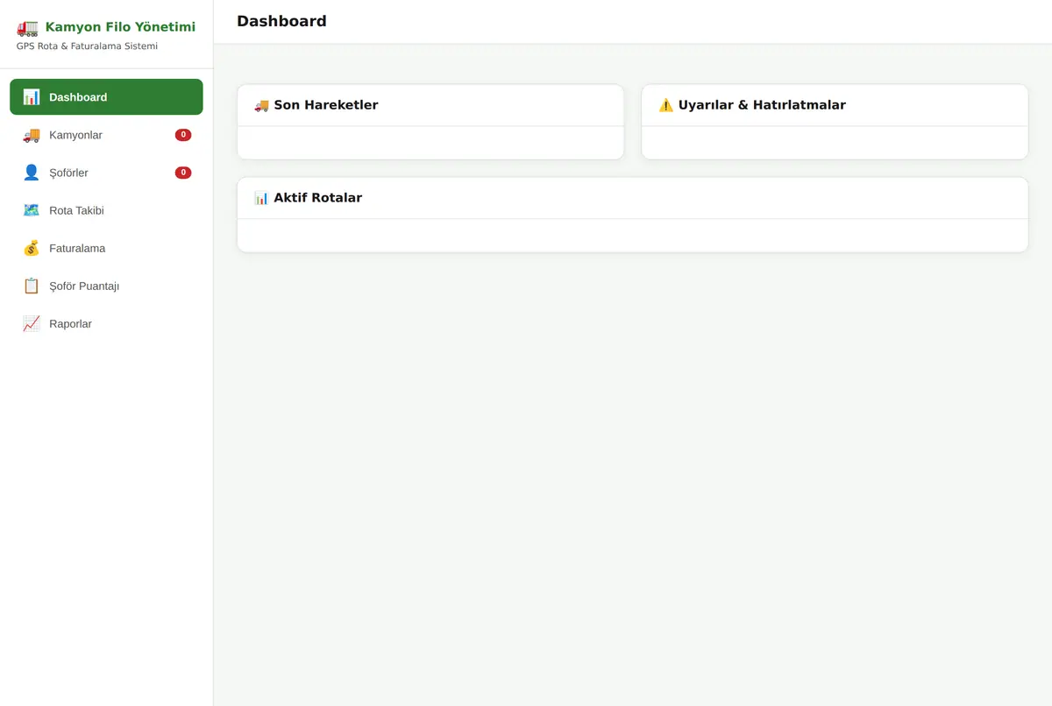Click the truck logo icon beside Kamyon Filo Yönetimi
Screen dimensions: 1052x706
27,27
